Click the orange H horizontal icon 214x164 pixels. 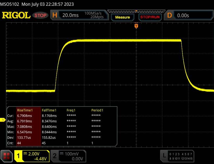[55, 15]
